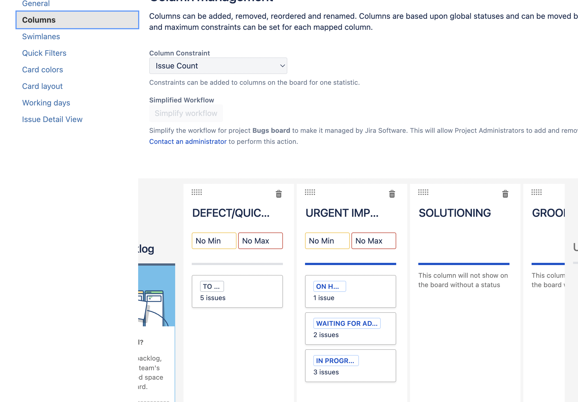Image resolution: width=578 pixels, height=402 pixels.
Task: Click the GROO... column drag handle
Action: 537,192
